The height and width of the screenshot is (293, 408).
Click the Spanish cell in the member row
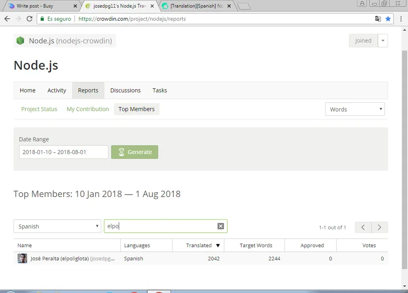click(133, 259)
